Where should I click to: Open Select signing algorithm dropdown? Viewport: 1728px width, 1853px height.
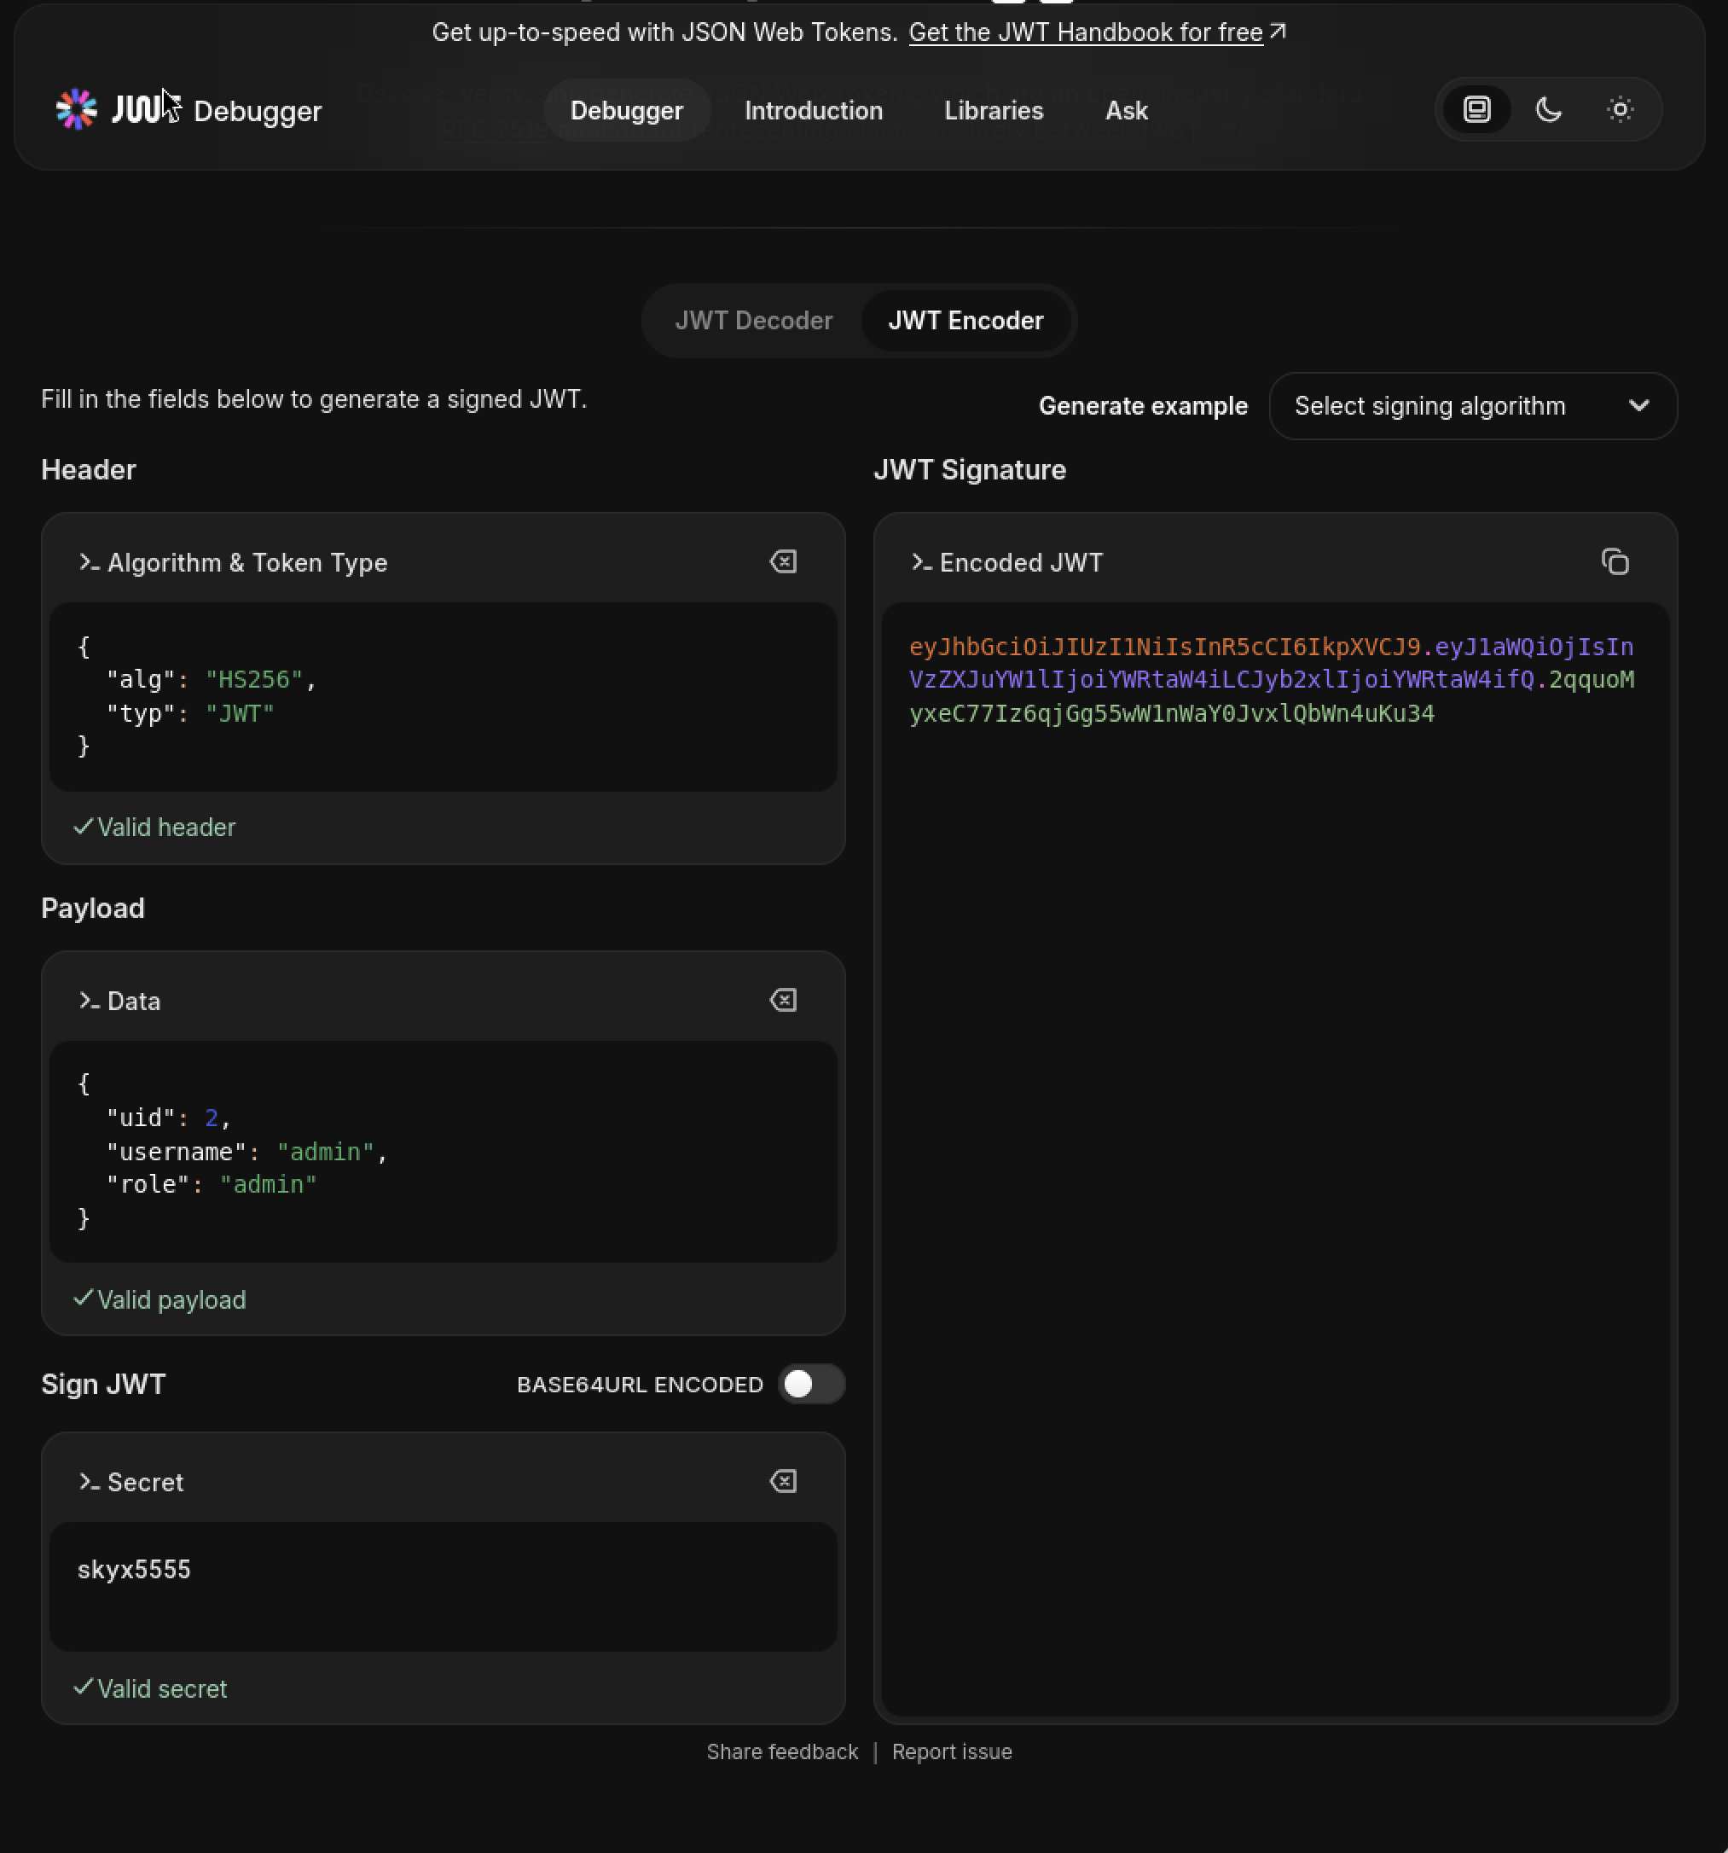coord(1473,406)
